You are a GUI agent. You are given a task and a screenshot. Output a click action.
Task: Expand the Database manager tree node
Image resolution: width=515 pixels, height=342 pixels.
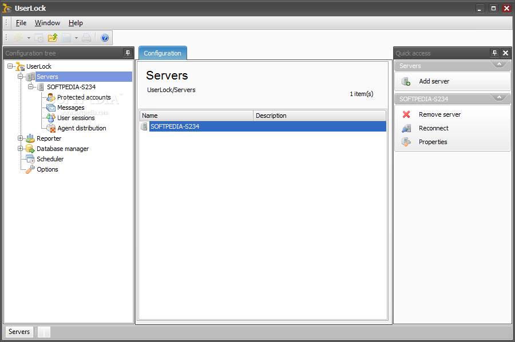click(x=21, y=148)
